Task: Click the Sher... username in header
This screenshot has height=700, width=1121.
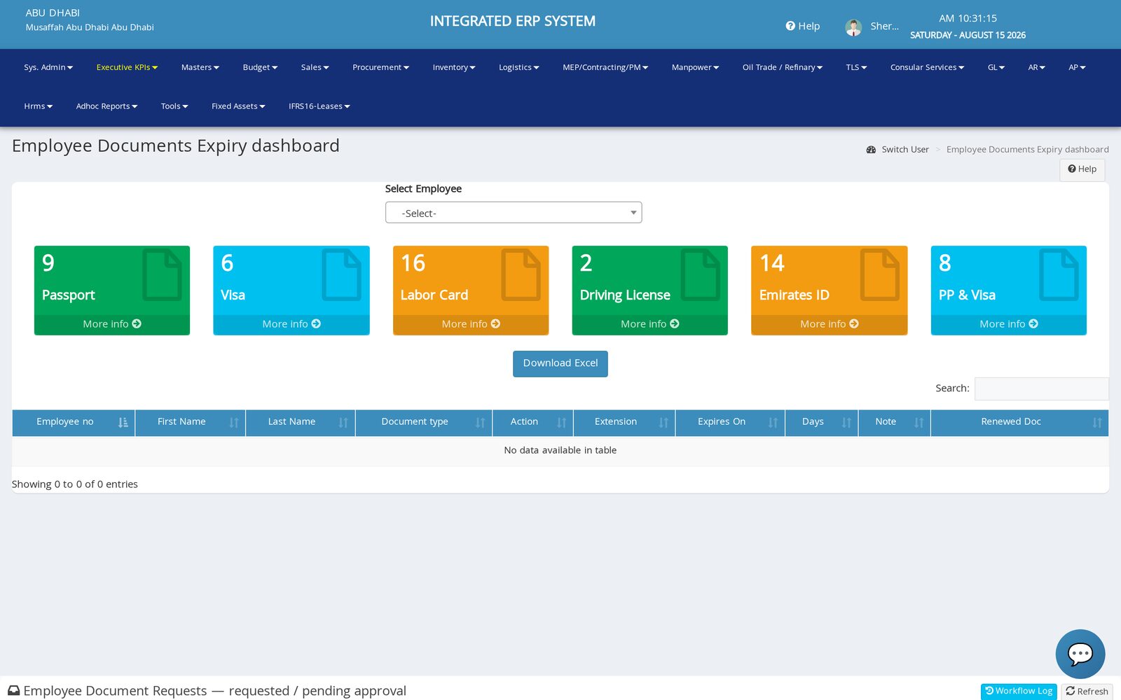Action: pyautogui.click(x=884, y=26)
